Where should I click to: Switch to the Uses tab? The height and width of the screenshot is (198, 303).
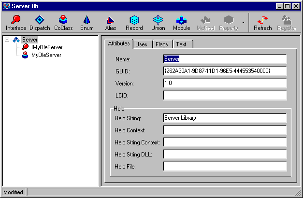coord(141,44)
